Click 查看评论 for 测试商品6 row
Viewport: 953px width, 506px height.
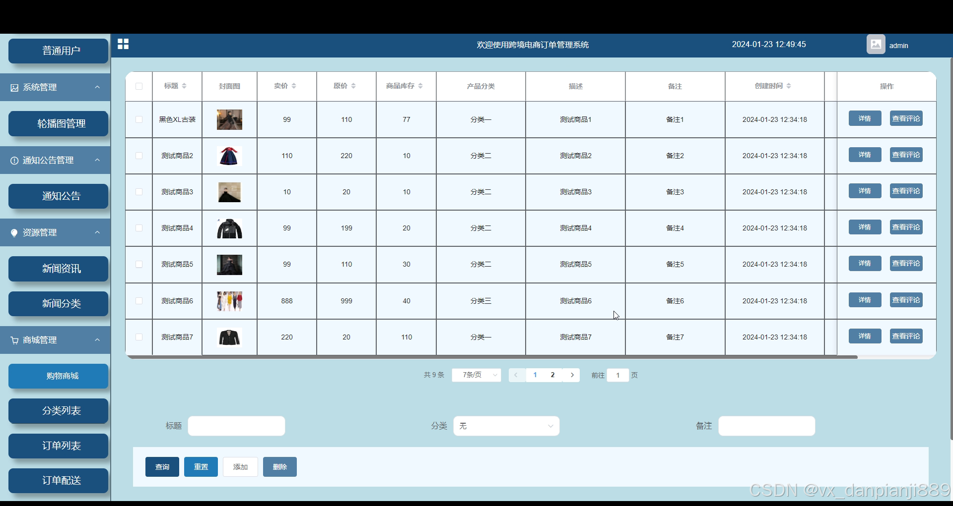(906, 300)
